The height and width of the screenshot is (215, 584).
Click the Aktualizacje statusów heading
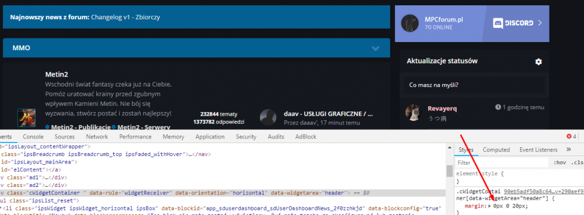pyautogui.click(x=442, y=61)
